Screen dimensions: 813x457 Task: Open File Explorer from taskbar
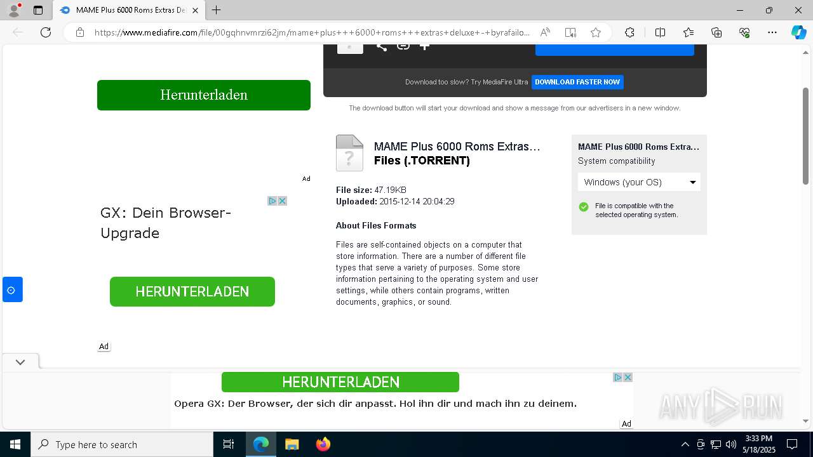(292, 444)
